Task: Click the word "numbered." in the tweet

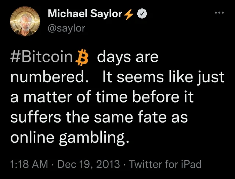Action: pyautogui.click(x=48, y=78)
